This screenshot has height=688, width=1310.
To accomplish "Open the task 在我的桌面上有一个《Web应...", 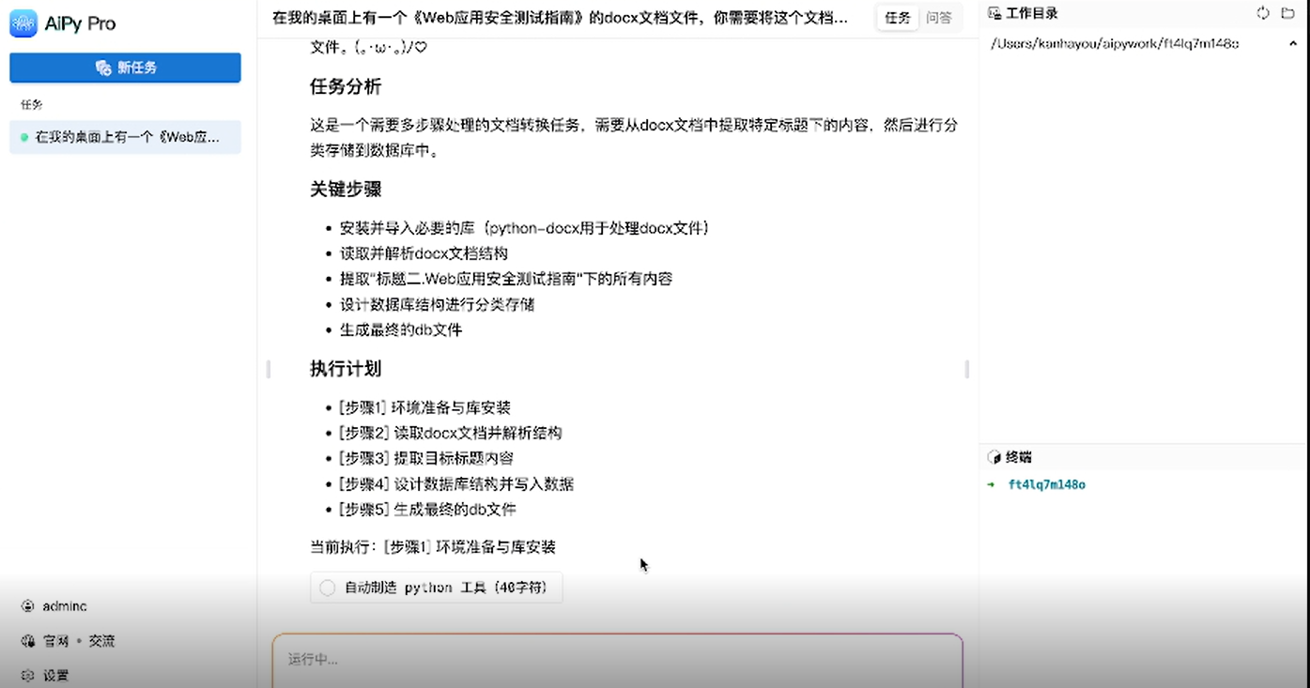I will (125, 137).
